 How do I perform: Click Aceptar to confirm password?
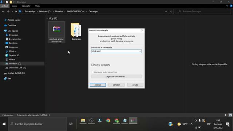point(98,85)
